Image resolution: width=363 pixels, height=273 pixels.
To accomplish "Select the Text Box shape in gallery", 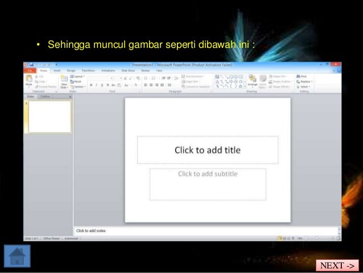I will [217, 76].
